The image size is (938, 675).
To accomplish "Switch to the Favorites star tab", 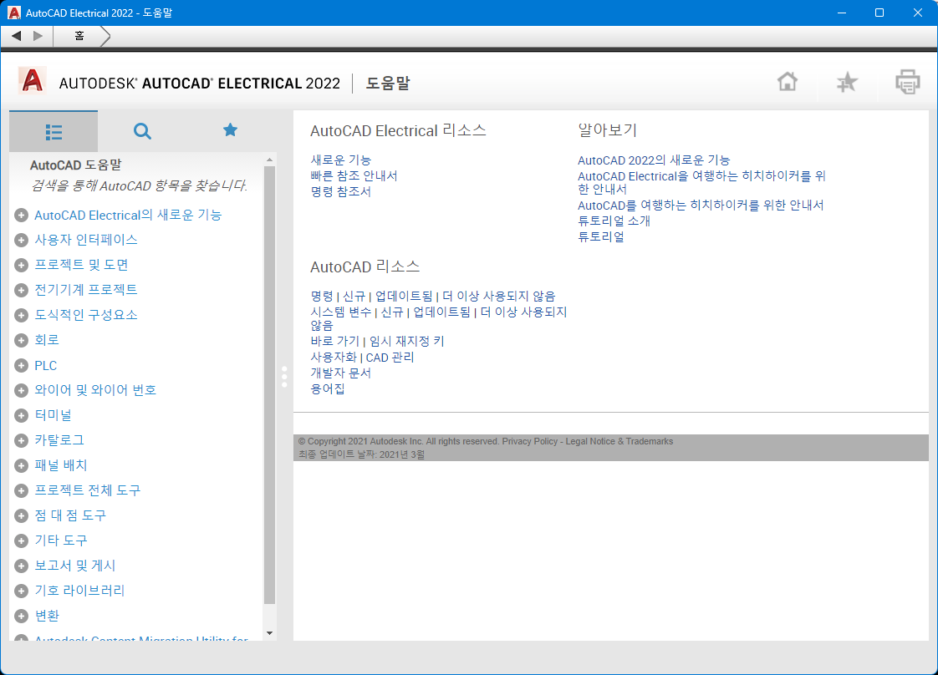I will [x=230, y=129].
